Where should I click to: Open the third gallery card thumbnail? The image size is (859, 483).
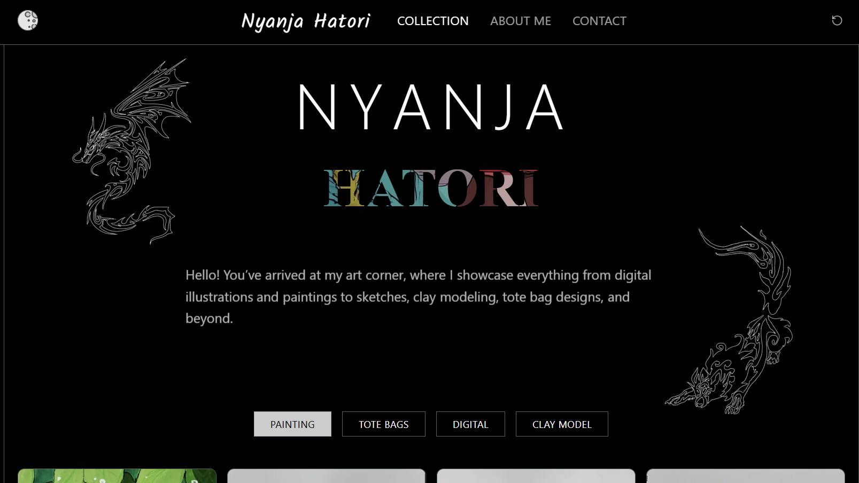click(x=536, y=476)
